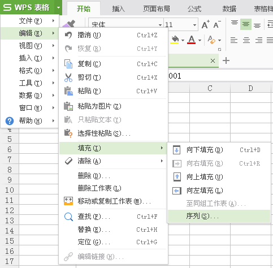Switch to the 插入 ribbon tab
This screenshot has width=273, height=268.
coord(119,8)
